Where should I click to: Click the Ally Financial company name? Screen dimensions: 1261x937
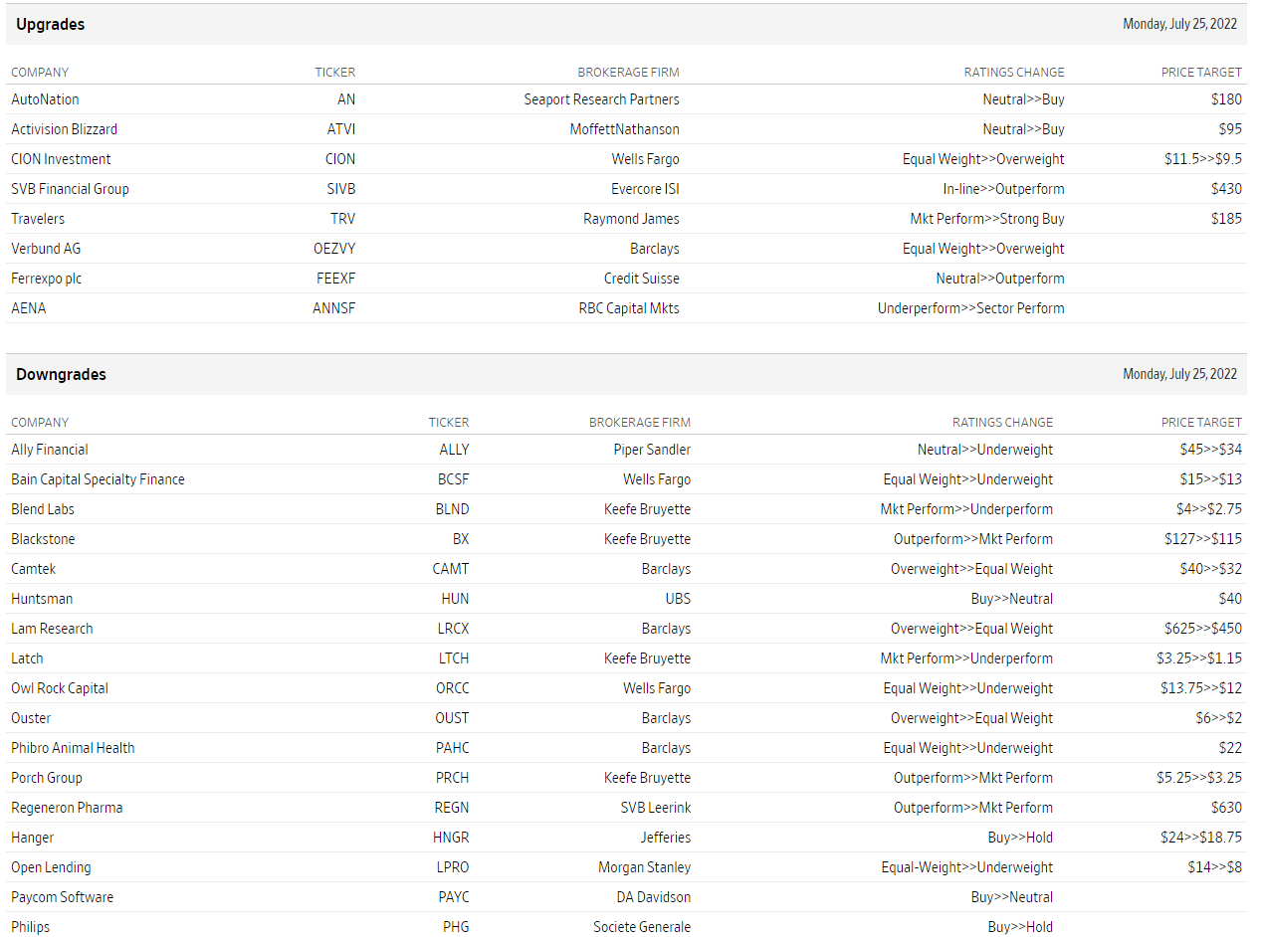click(x=50, y=450)
